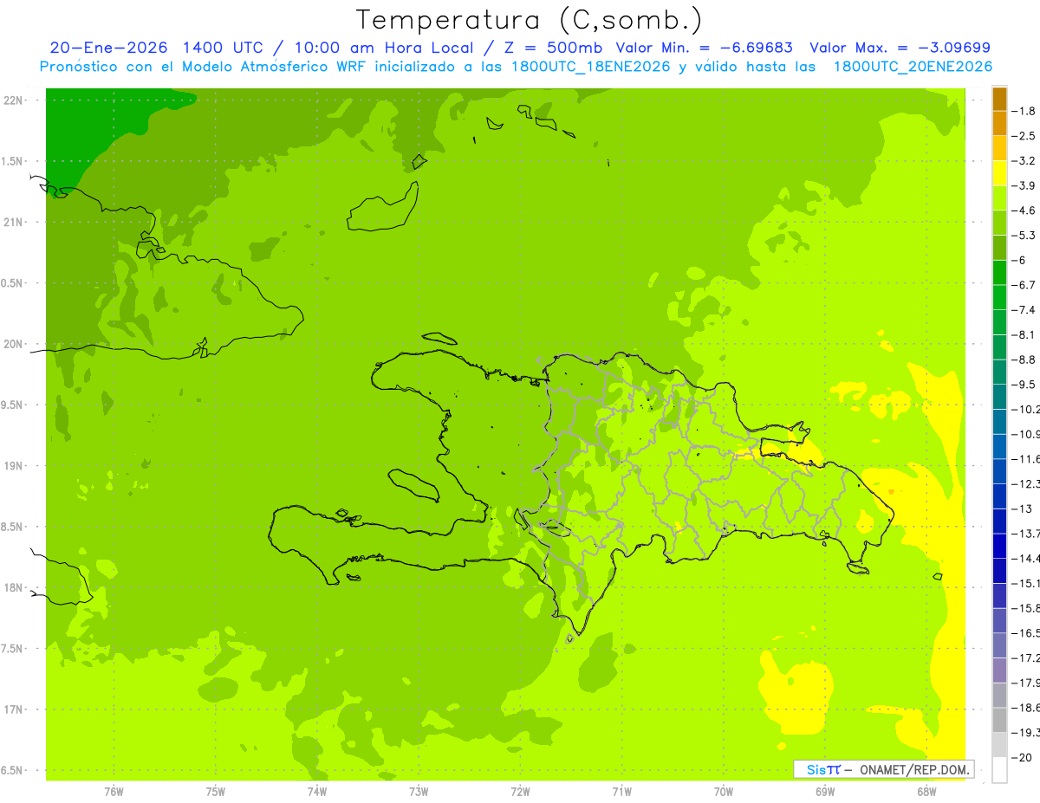Click the '70W' longitude label
Viewport: 1040px width, 803px height.
(724, 792)
